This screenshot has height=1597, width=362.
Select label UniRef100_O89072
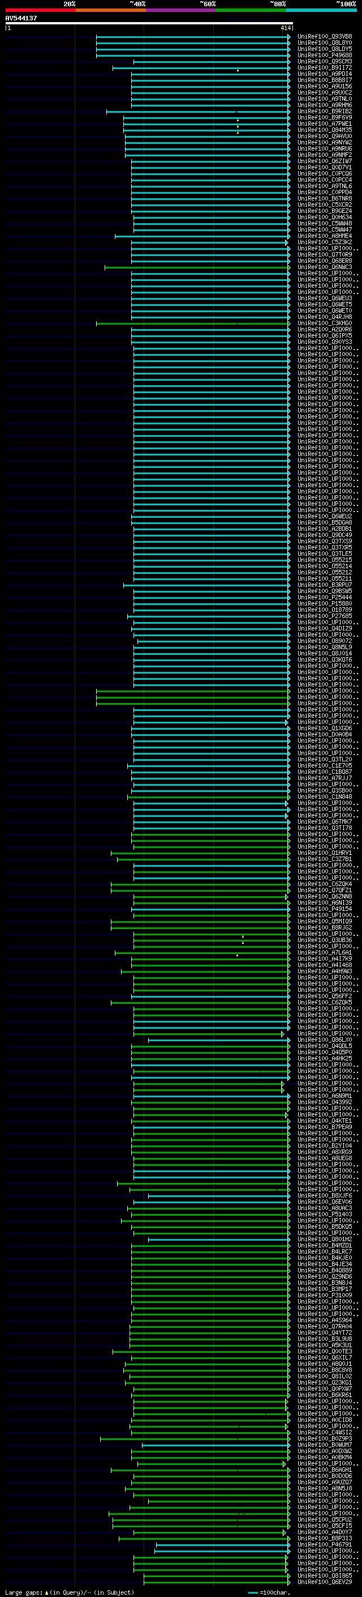325,641
